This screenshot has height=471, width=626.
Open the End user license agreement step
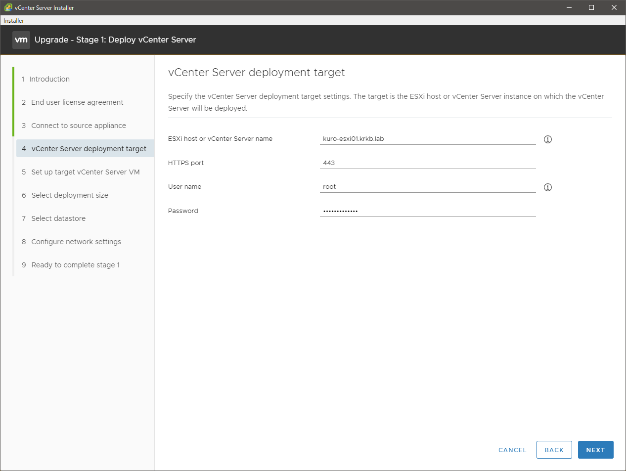77,102
